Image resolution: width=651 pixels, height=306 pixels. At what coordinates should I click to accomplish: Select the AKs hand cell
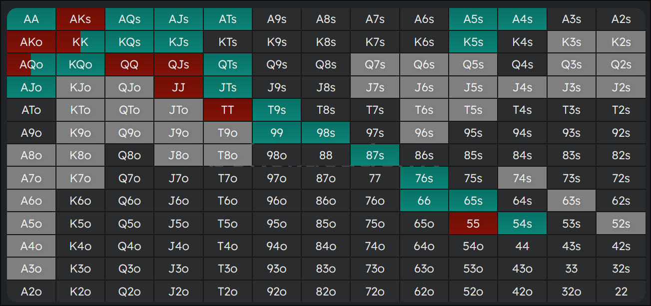(80, 19)
